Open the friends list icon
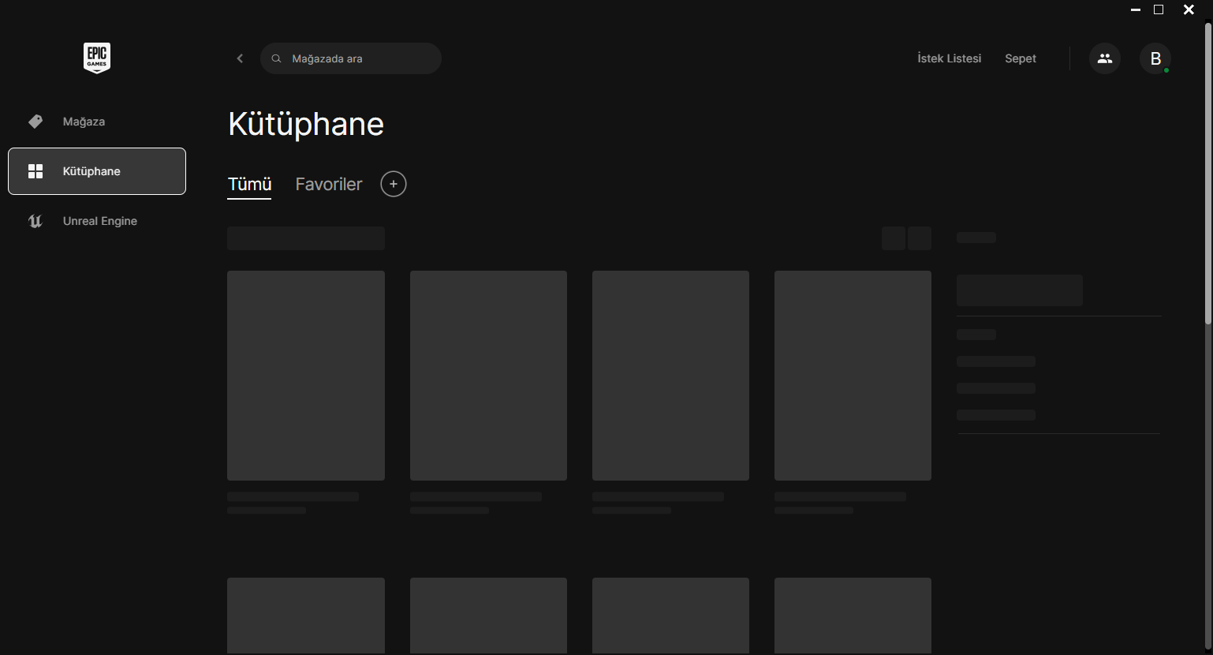Screen dimensions: 1213x655 [x=1105, y=58]
